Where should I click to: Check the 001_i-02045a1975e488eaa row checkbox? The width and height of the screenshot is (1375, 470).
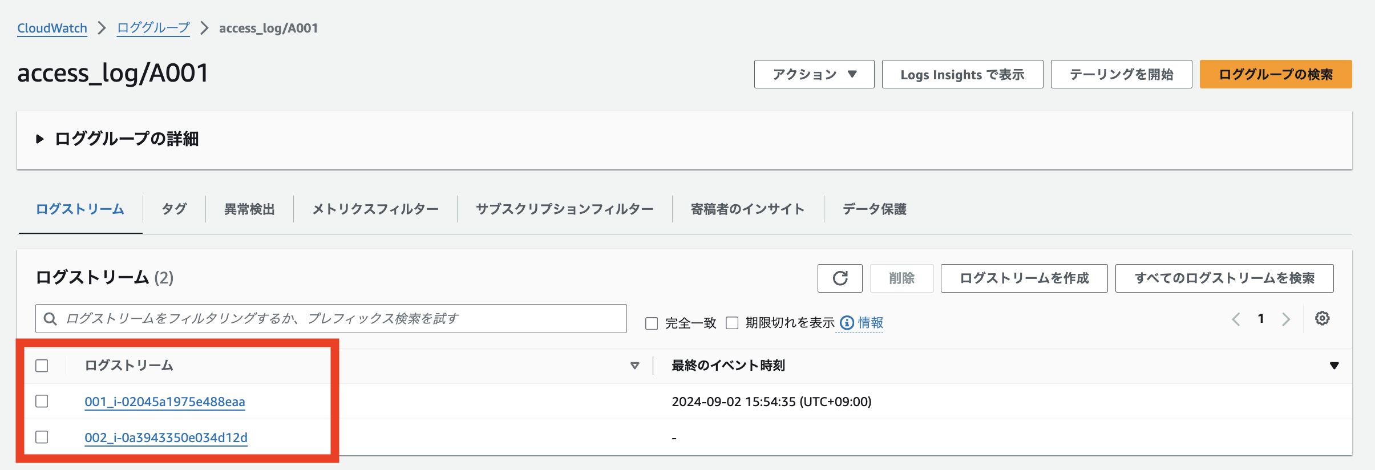tap(42, 402)
